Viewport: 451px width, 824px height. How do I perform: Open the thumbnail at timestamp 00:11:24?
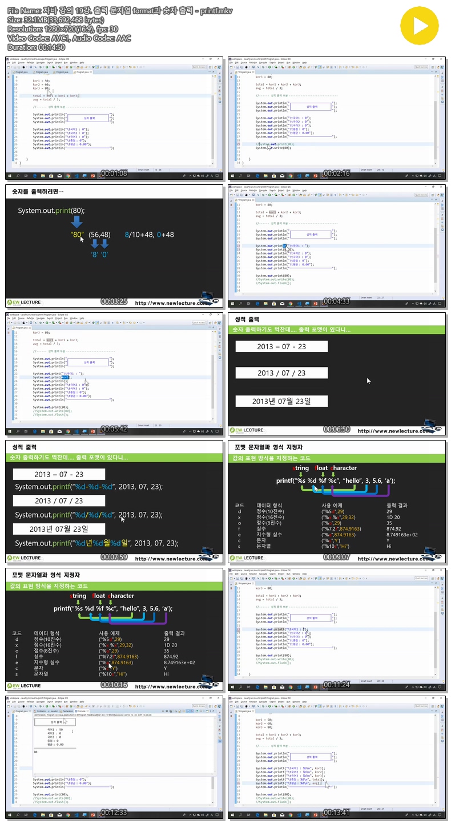[336, 629]
